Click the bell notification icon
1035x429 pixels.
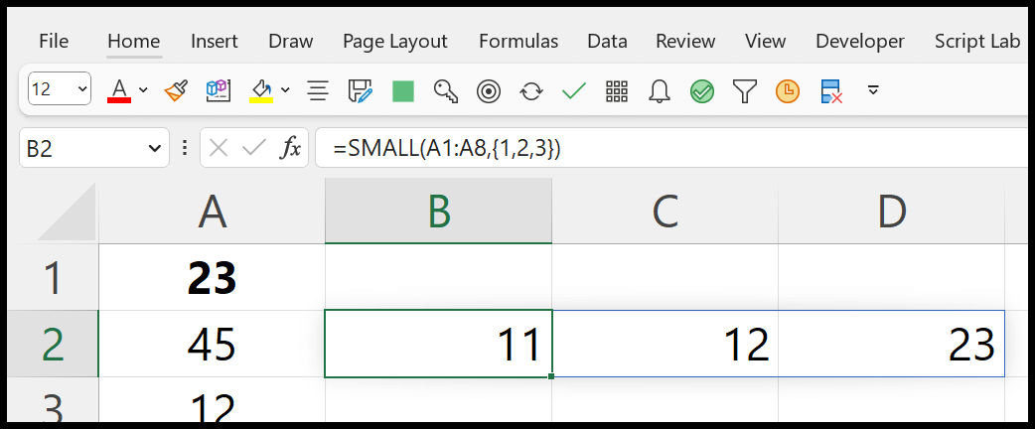tap(660, 90)
